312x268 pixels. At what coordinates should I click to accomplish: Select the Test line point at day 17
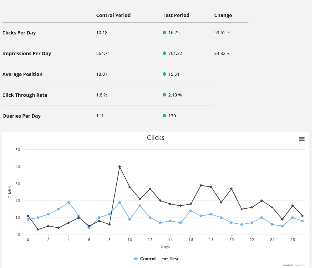coord(201,185)
